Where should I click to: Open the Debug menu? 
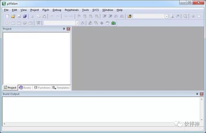click(x=57, y=10)
